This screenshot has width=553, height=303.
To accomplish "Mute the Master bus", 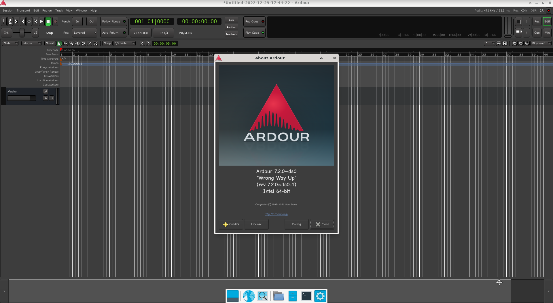I will point(46,91).
